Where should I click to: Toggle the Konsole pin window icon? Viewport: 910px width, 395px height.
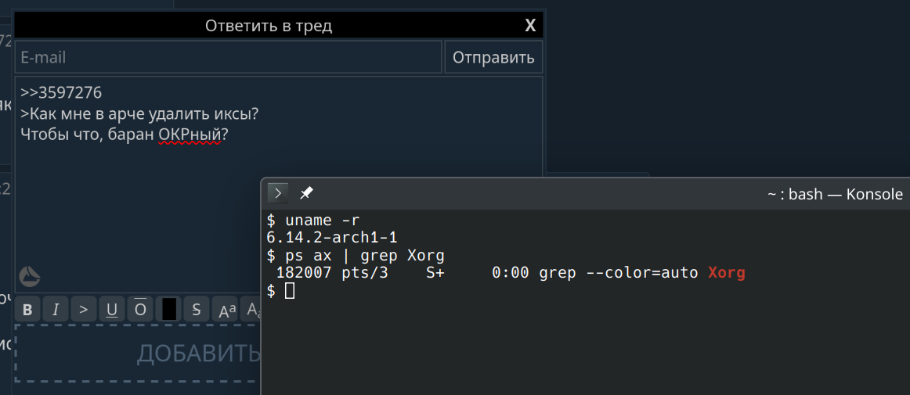[x=306, y=193]
